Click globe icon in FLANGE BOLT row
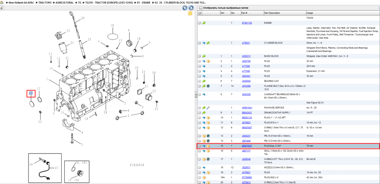This screenshot has height=184, width=380. point(208,86)
